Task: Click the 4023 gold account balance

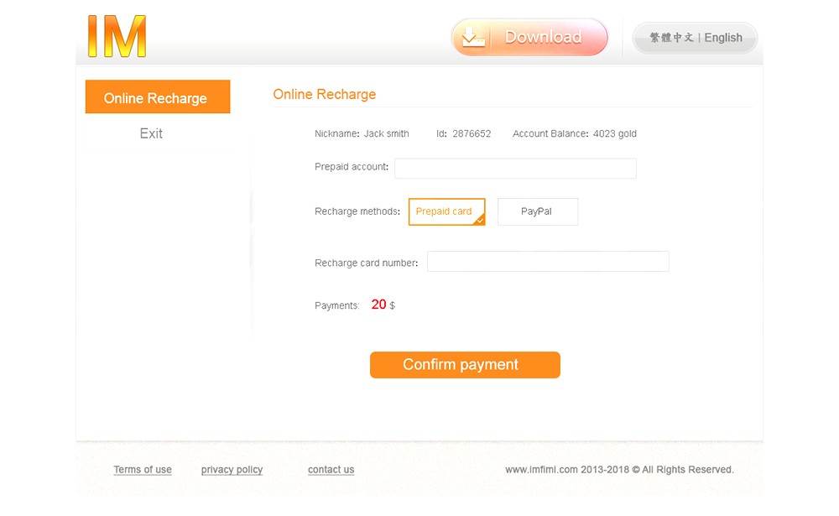Action: coord(614,133)
